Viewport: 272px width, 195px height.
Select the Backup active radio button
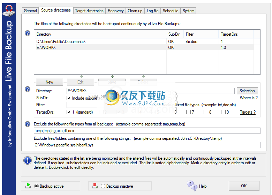tap(36, 186)
